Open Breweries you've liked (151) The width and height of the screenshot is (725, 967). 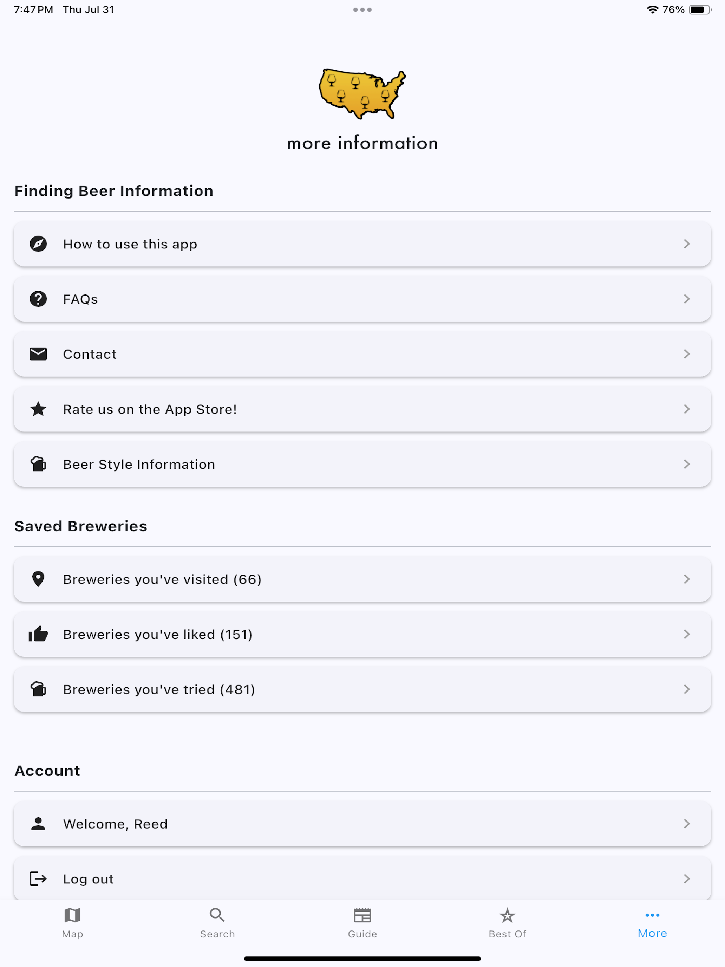point(363,634)
